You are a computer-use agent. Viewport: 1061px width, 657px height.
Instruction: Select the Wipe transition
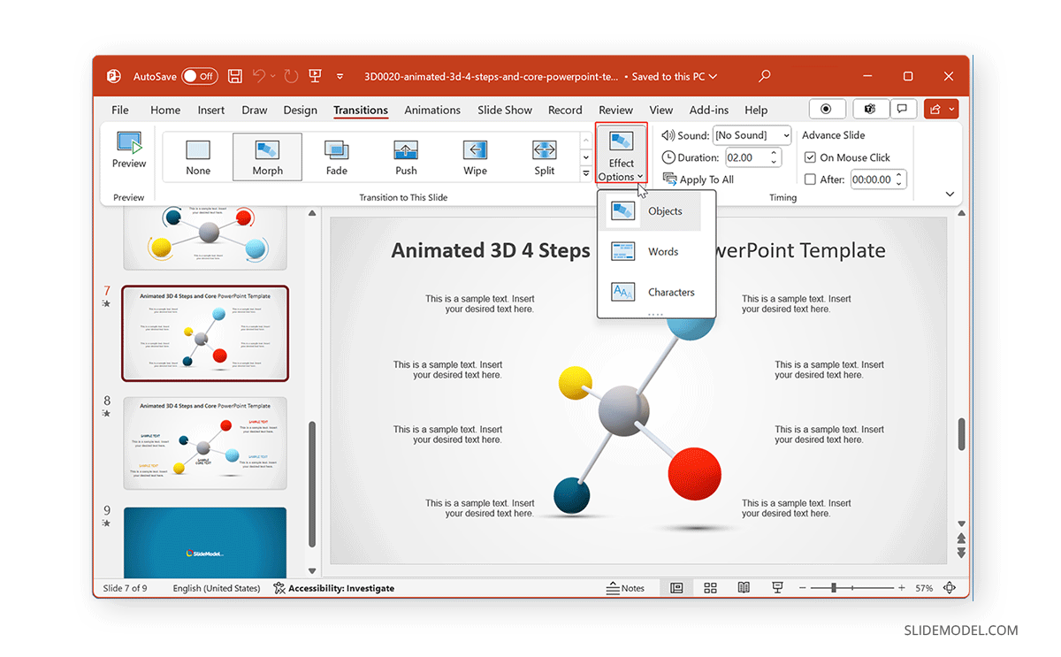[x=474, y=157]
